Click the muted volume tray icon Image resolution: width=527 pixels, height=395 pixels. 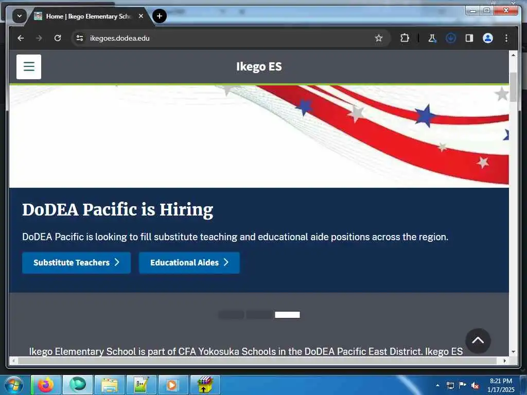pos(475,386)
